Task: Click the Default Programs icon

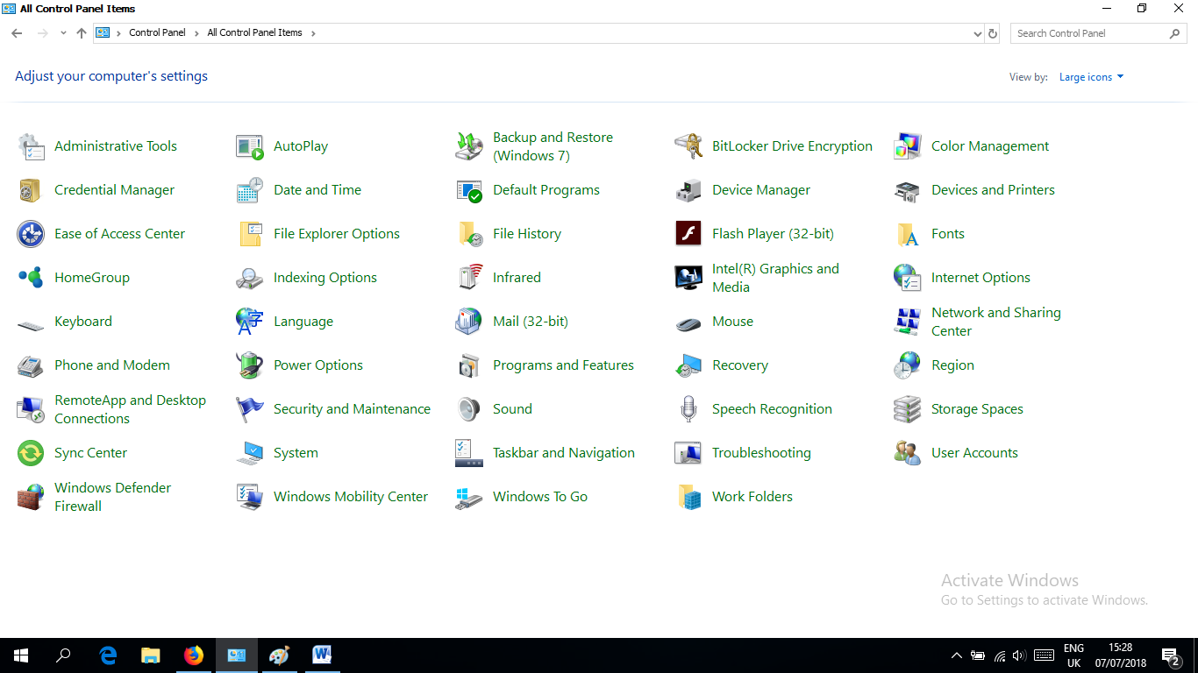Action: (469, 190)
